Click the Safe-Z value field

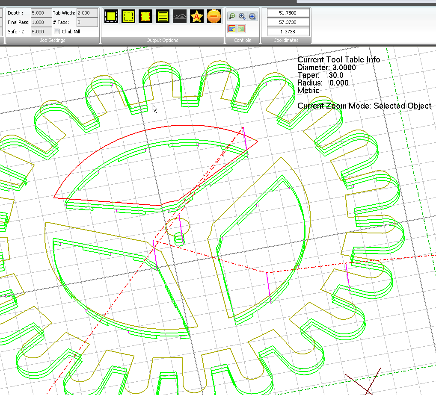tap(42, 32)
